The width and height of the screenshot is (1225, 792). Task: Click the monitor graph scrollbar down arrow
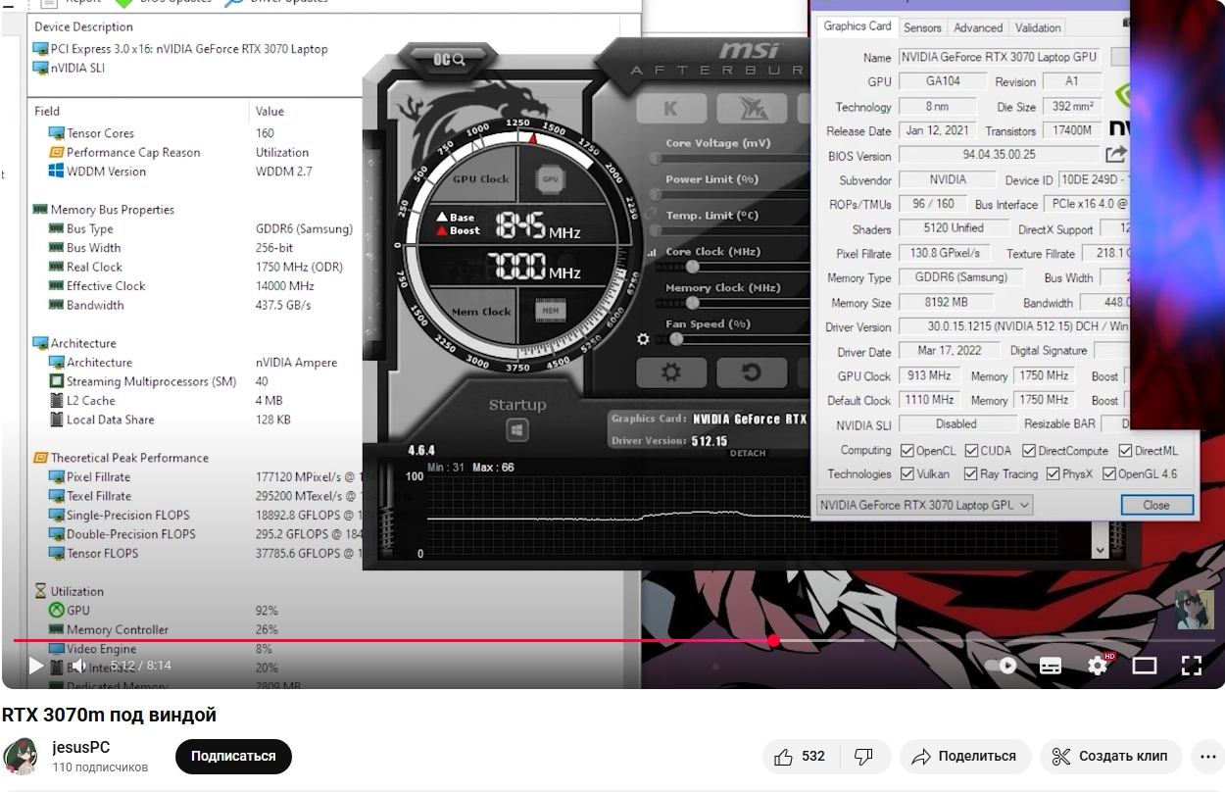pos(1100,551)
